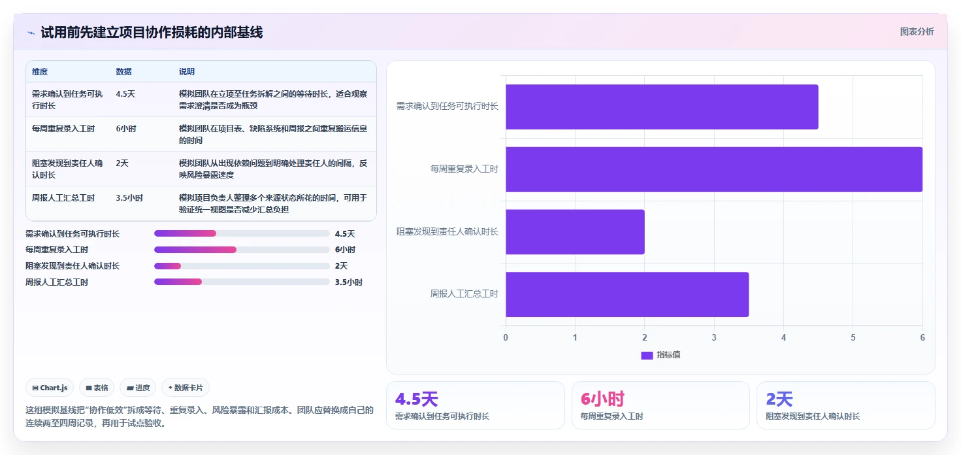Click the table cell 需求确认到任务可执行时长

[67, 99]
